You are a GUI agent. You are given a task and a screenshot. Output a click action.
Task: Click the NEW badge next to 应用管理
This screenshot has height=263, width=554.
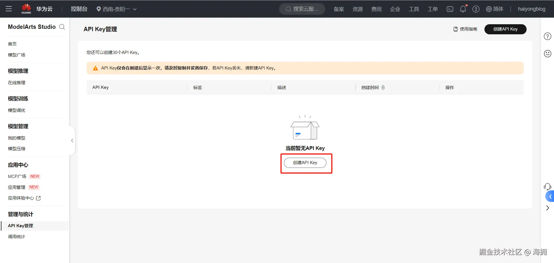(34, 187)
